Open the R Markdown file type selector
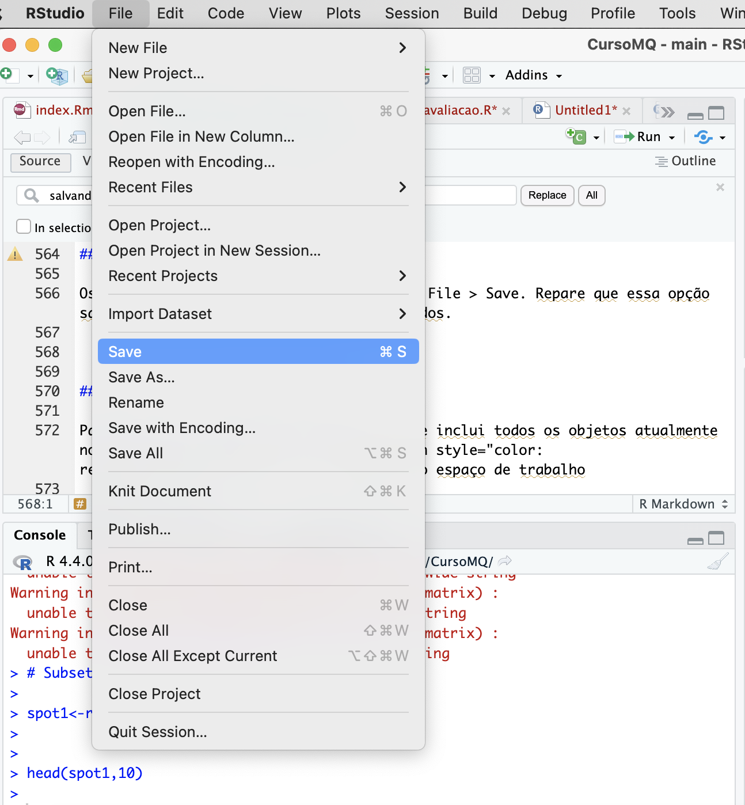745x805 pixels. [683, 504]
